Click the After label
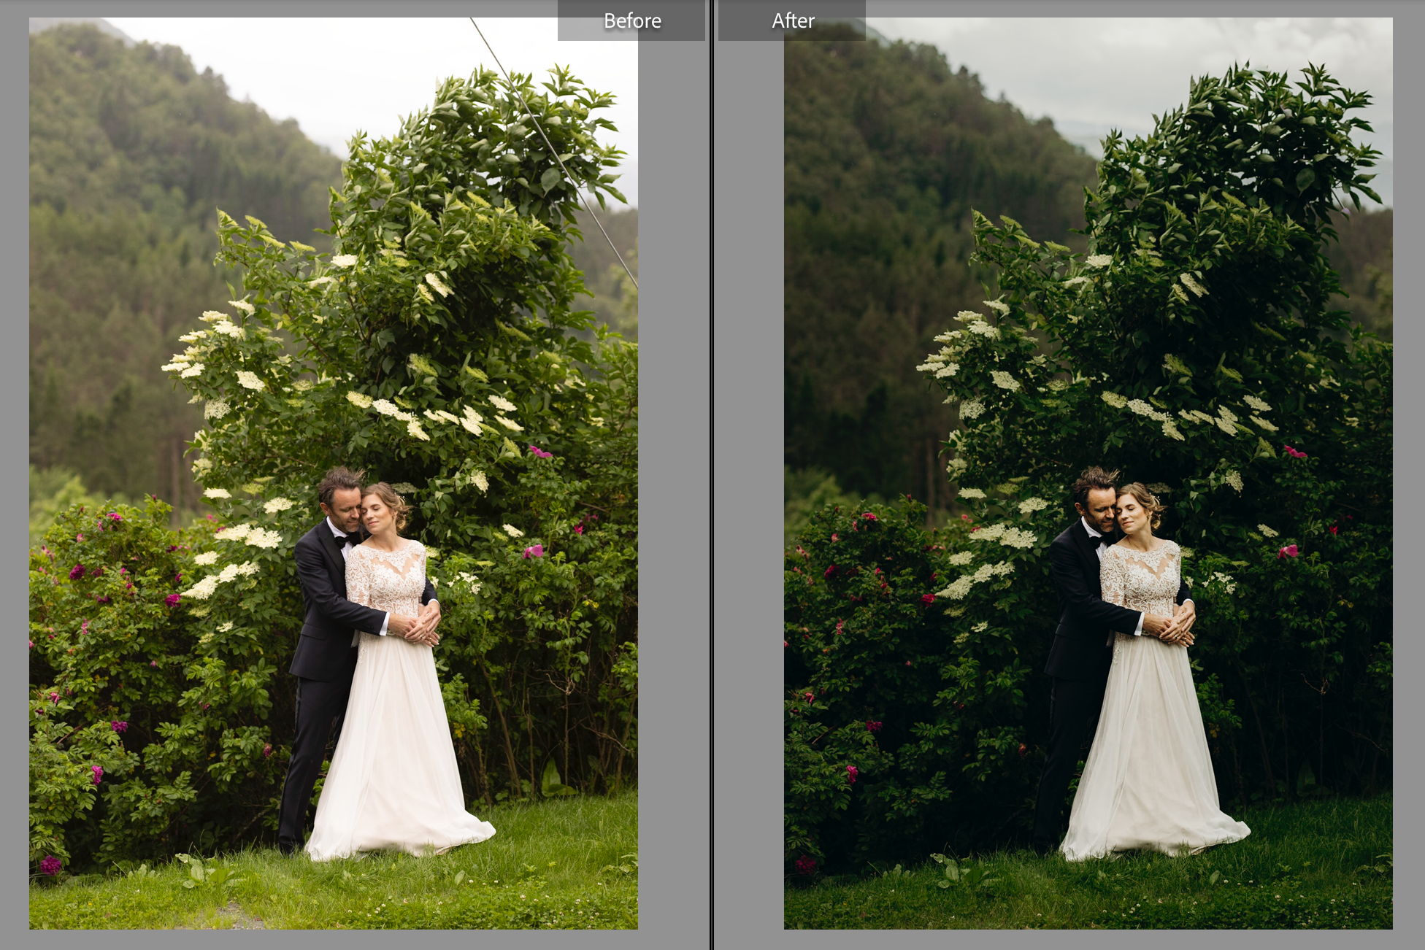Viewport: 1425px width, 950px height. [x=793, y=21]
